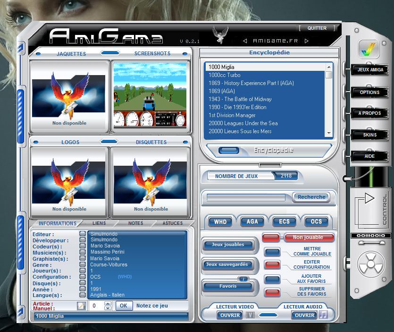Open the Lecteur Audio with OUVRIR
The height and width of the screenshot is (332, 394).
304,315
